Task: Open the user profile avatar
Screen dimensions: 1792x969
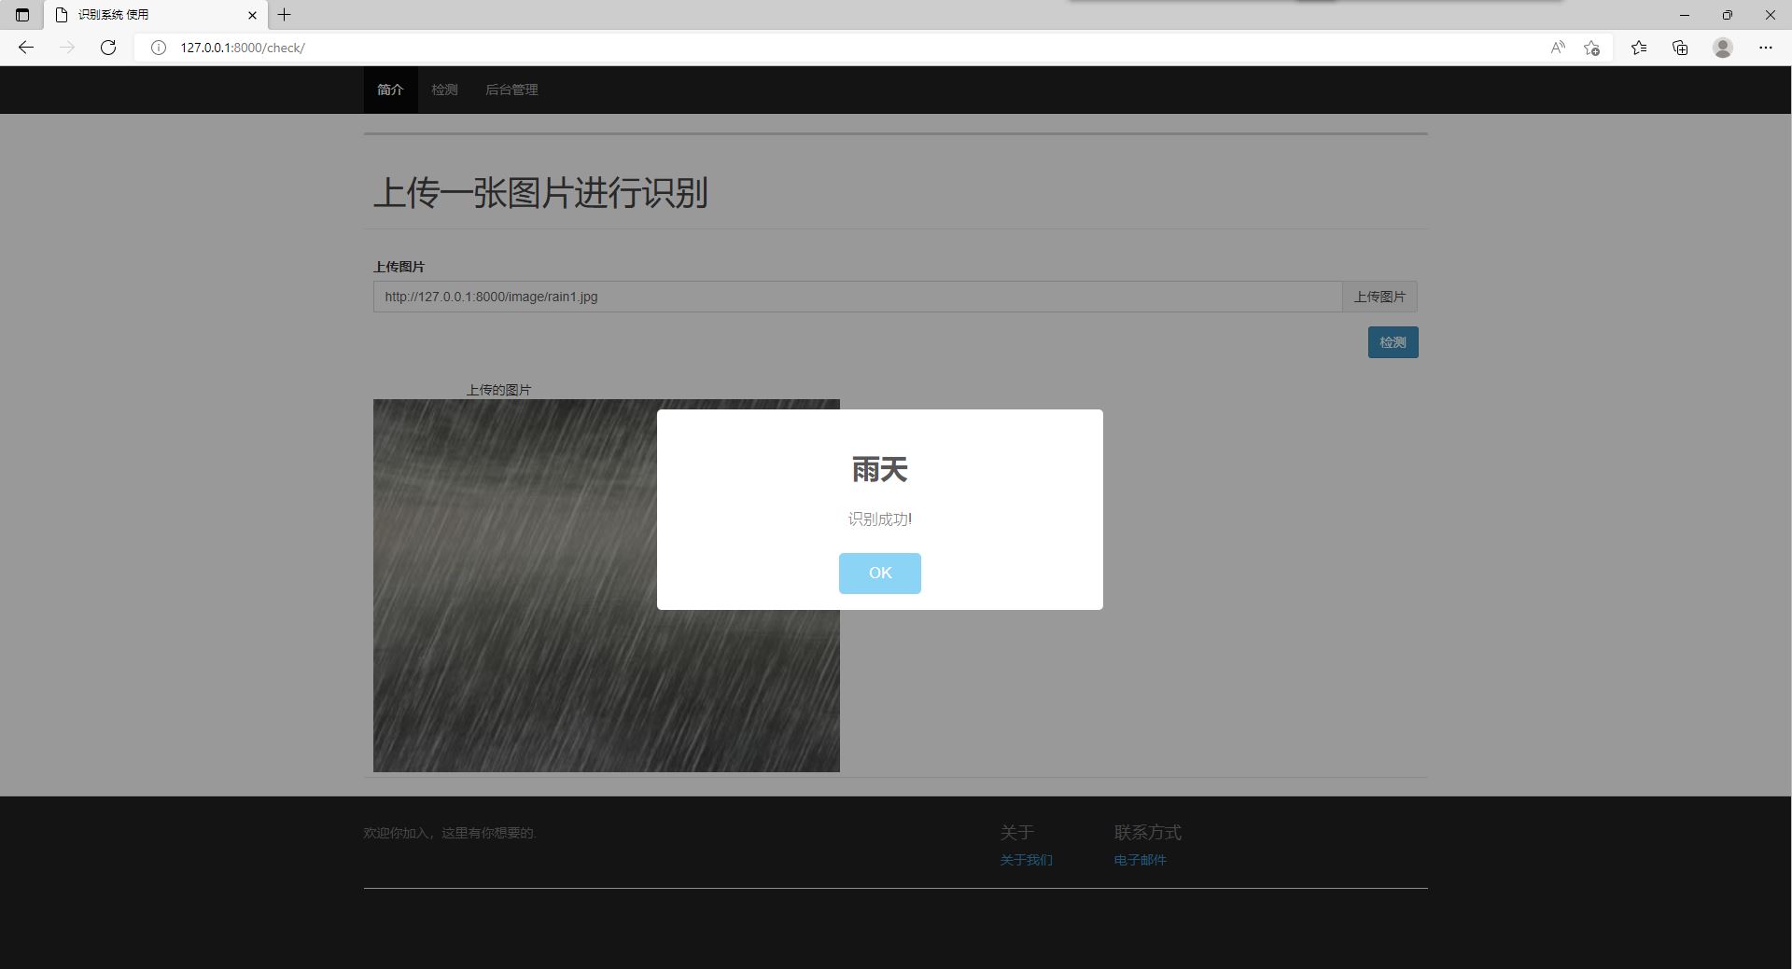Action: coord(1723,48)
